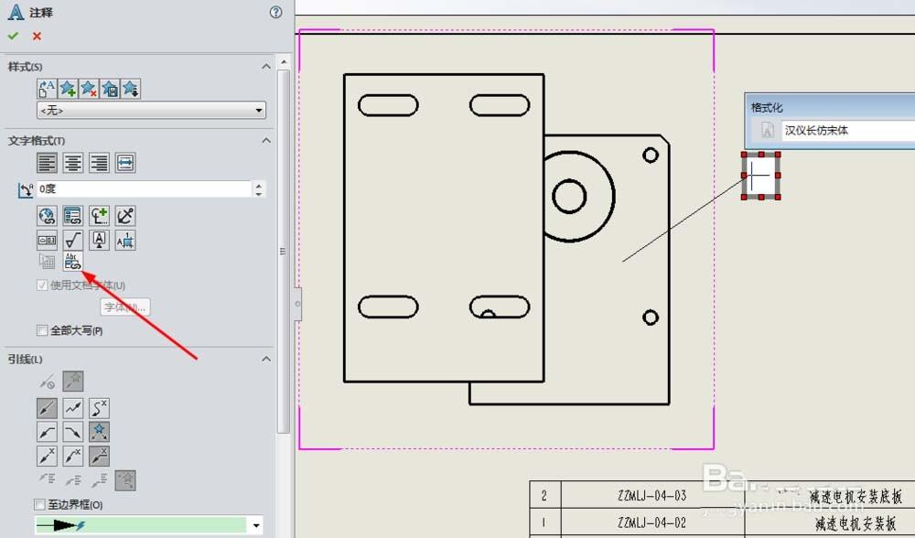Link the note to a property
Screen dimensions: 915x538
coord(72,215)
